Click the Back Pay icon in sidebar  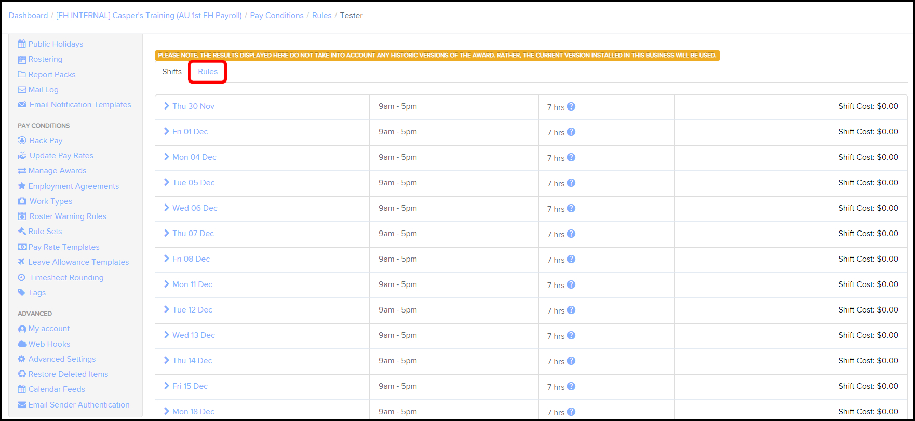coord(22,140)
